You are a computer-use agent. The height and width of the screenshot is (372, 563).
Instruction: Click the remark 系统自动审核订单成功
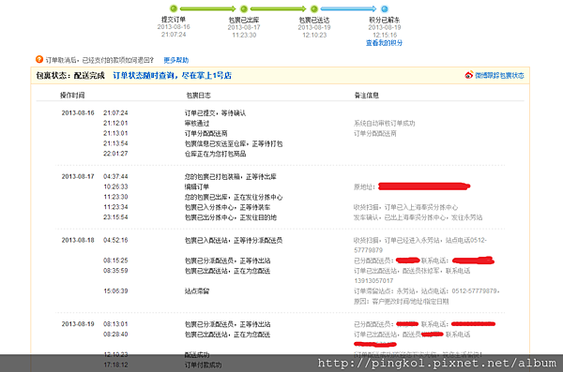(384, 123)
